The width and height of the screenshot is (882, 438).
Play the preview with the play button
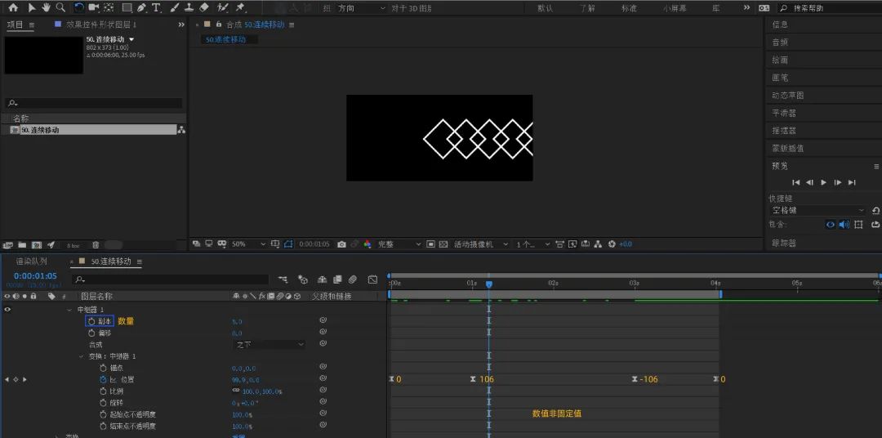(823, 182)
